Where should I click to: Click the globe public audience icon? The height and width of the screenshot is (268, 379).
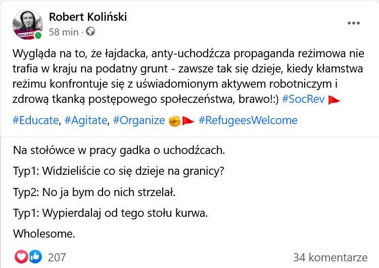pos(90,31)
